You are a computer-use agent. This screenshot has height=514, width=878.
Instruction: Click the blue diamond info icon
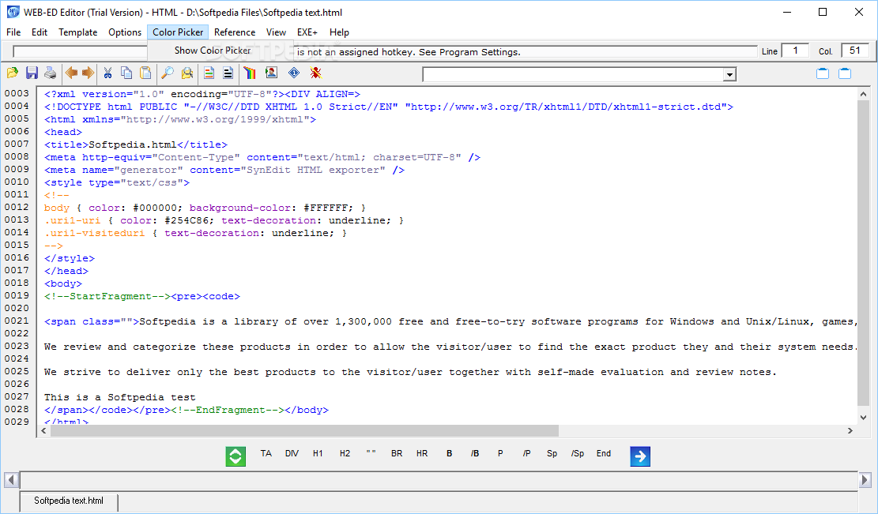294,73
